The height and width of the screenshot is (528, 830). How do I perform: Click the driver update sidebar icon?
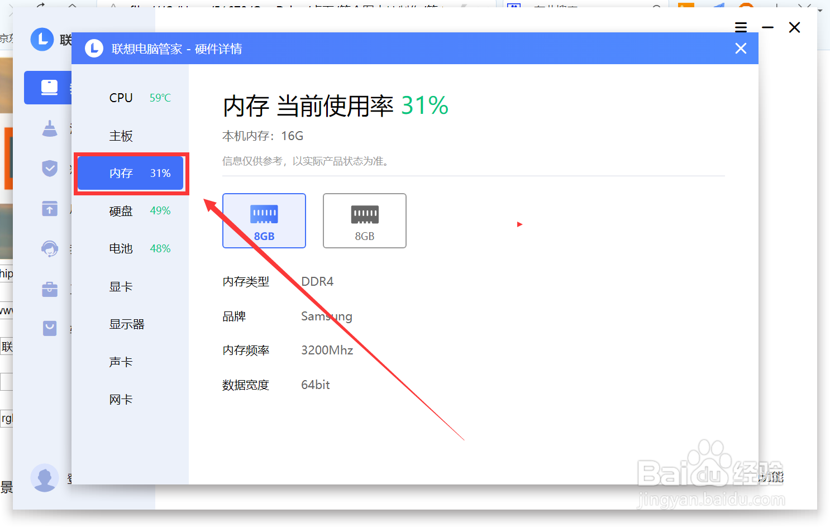coord(50,209)
